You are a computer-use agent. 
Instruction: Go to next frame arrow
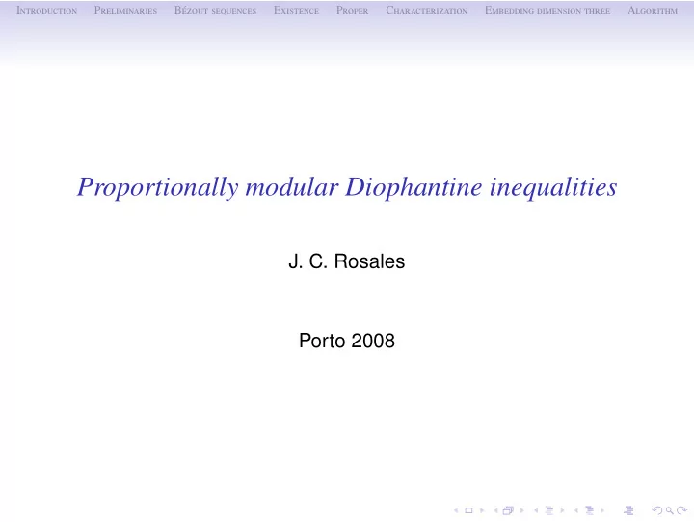pyautogui.click(x=522, y=510)
